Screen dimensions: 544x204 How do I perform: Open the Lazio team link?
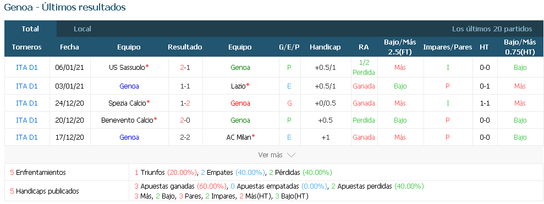coord(240,86)
